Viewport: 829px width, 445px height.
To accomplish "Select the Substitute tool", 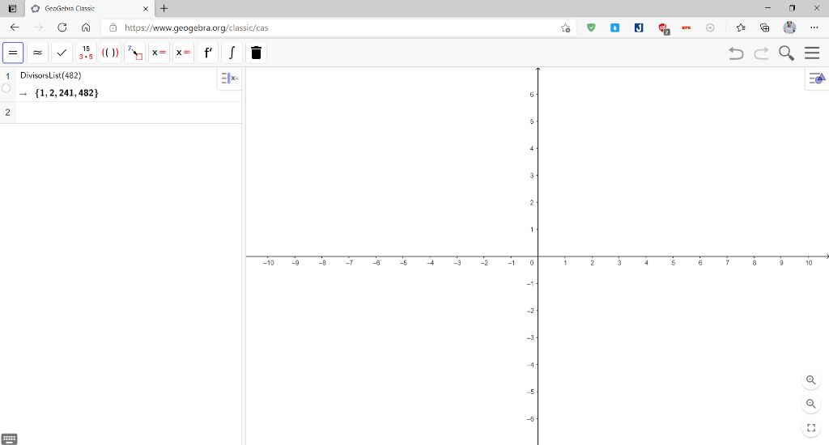I will tap(135, 53).
